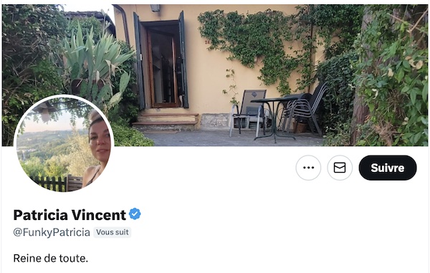The image size is (430, 273).
Task: Open the three-dots more options menu
Action: point(308,168)
